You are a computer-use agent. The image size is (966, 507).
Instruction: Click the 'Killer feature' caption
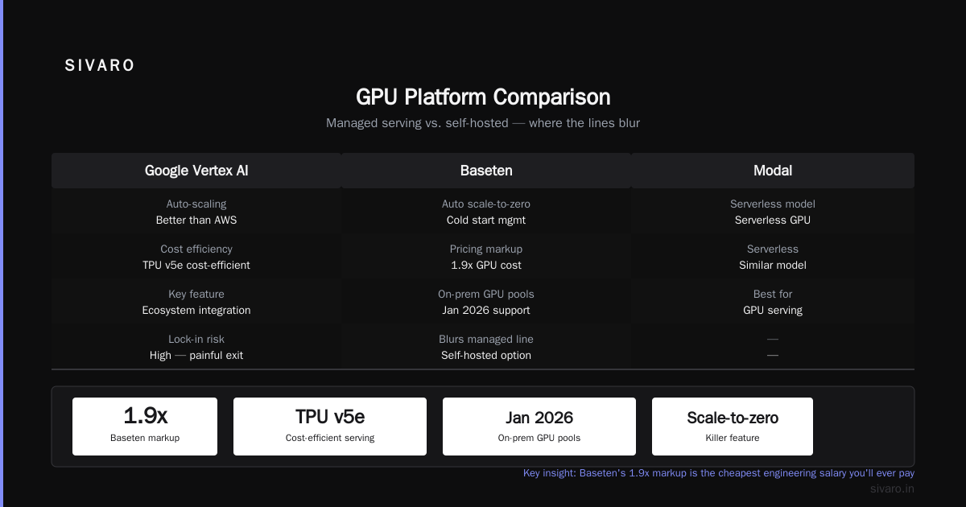[733, 438]
